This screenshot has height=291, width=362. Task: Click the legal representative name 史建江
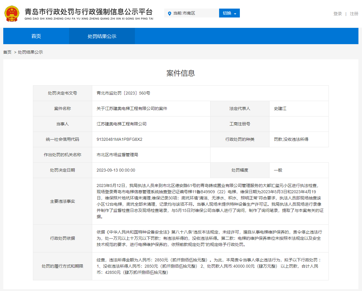(280, 108)
